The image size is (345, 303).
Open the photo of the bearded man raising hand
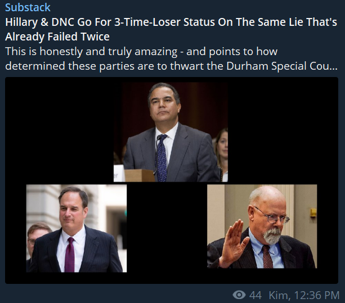[x=262, y=227]
